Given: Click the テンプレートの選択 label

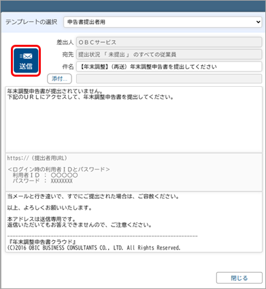Looking at the screenshot, I should [31, 22].
